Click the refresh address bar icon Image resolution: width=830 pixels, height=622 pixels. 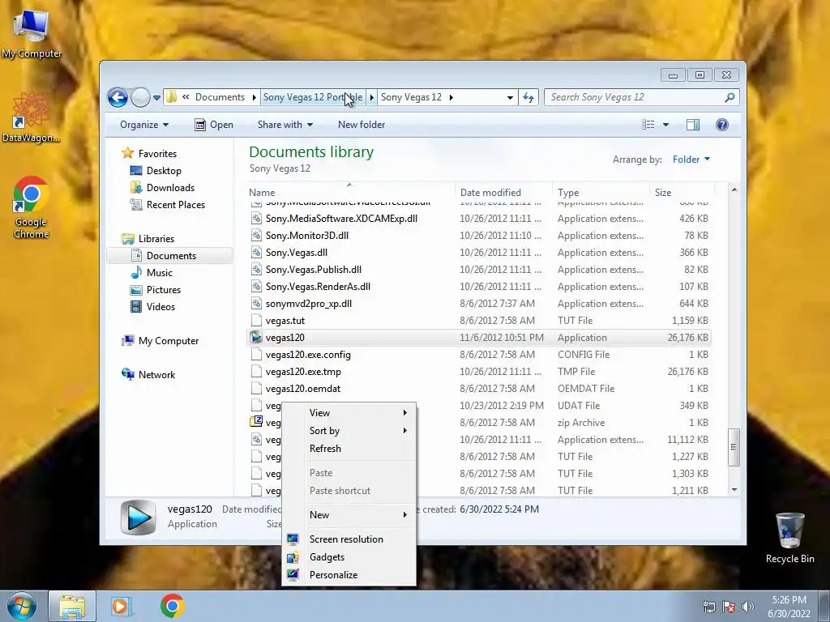[x=528, y=97]
